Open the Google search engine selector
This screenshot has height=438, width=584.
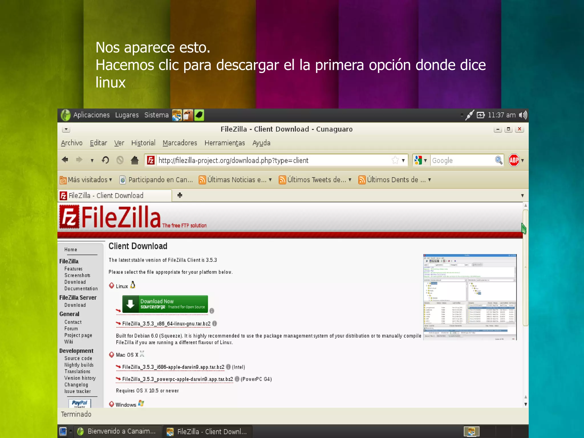(x=421, y=160)
